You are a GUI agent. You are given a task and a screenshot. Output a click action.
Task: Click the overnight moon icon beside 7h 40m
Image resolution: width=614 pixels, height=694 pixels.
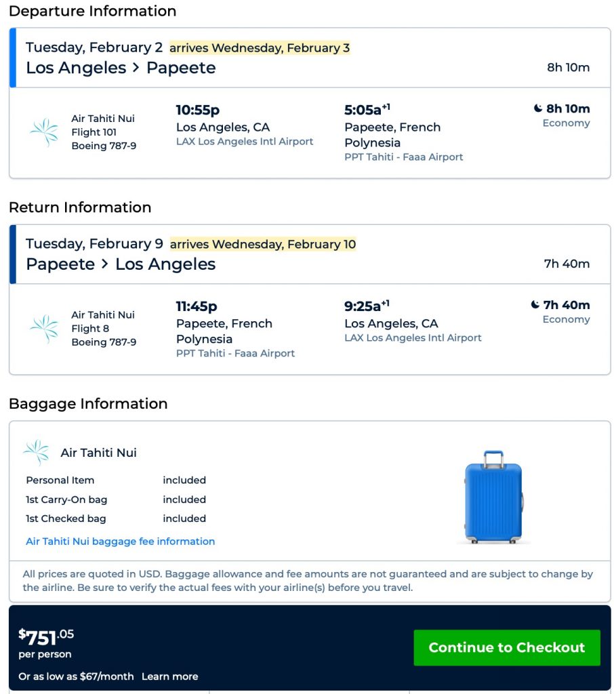click(535, 305)
